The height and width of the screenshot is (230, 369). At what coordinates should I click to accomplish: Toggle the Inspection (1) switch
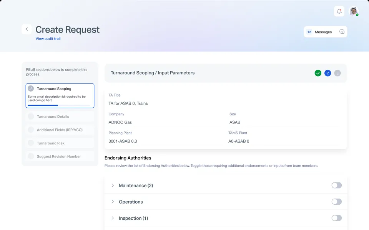pyautogui.click(x=337, y=218)
